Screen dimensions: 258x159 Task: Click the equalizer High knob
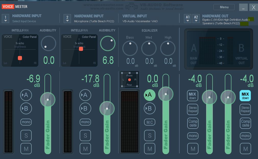click(168, 48)
